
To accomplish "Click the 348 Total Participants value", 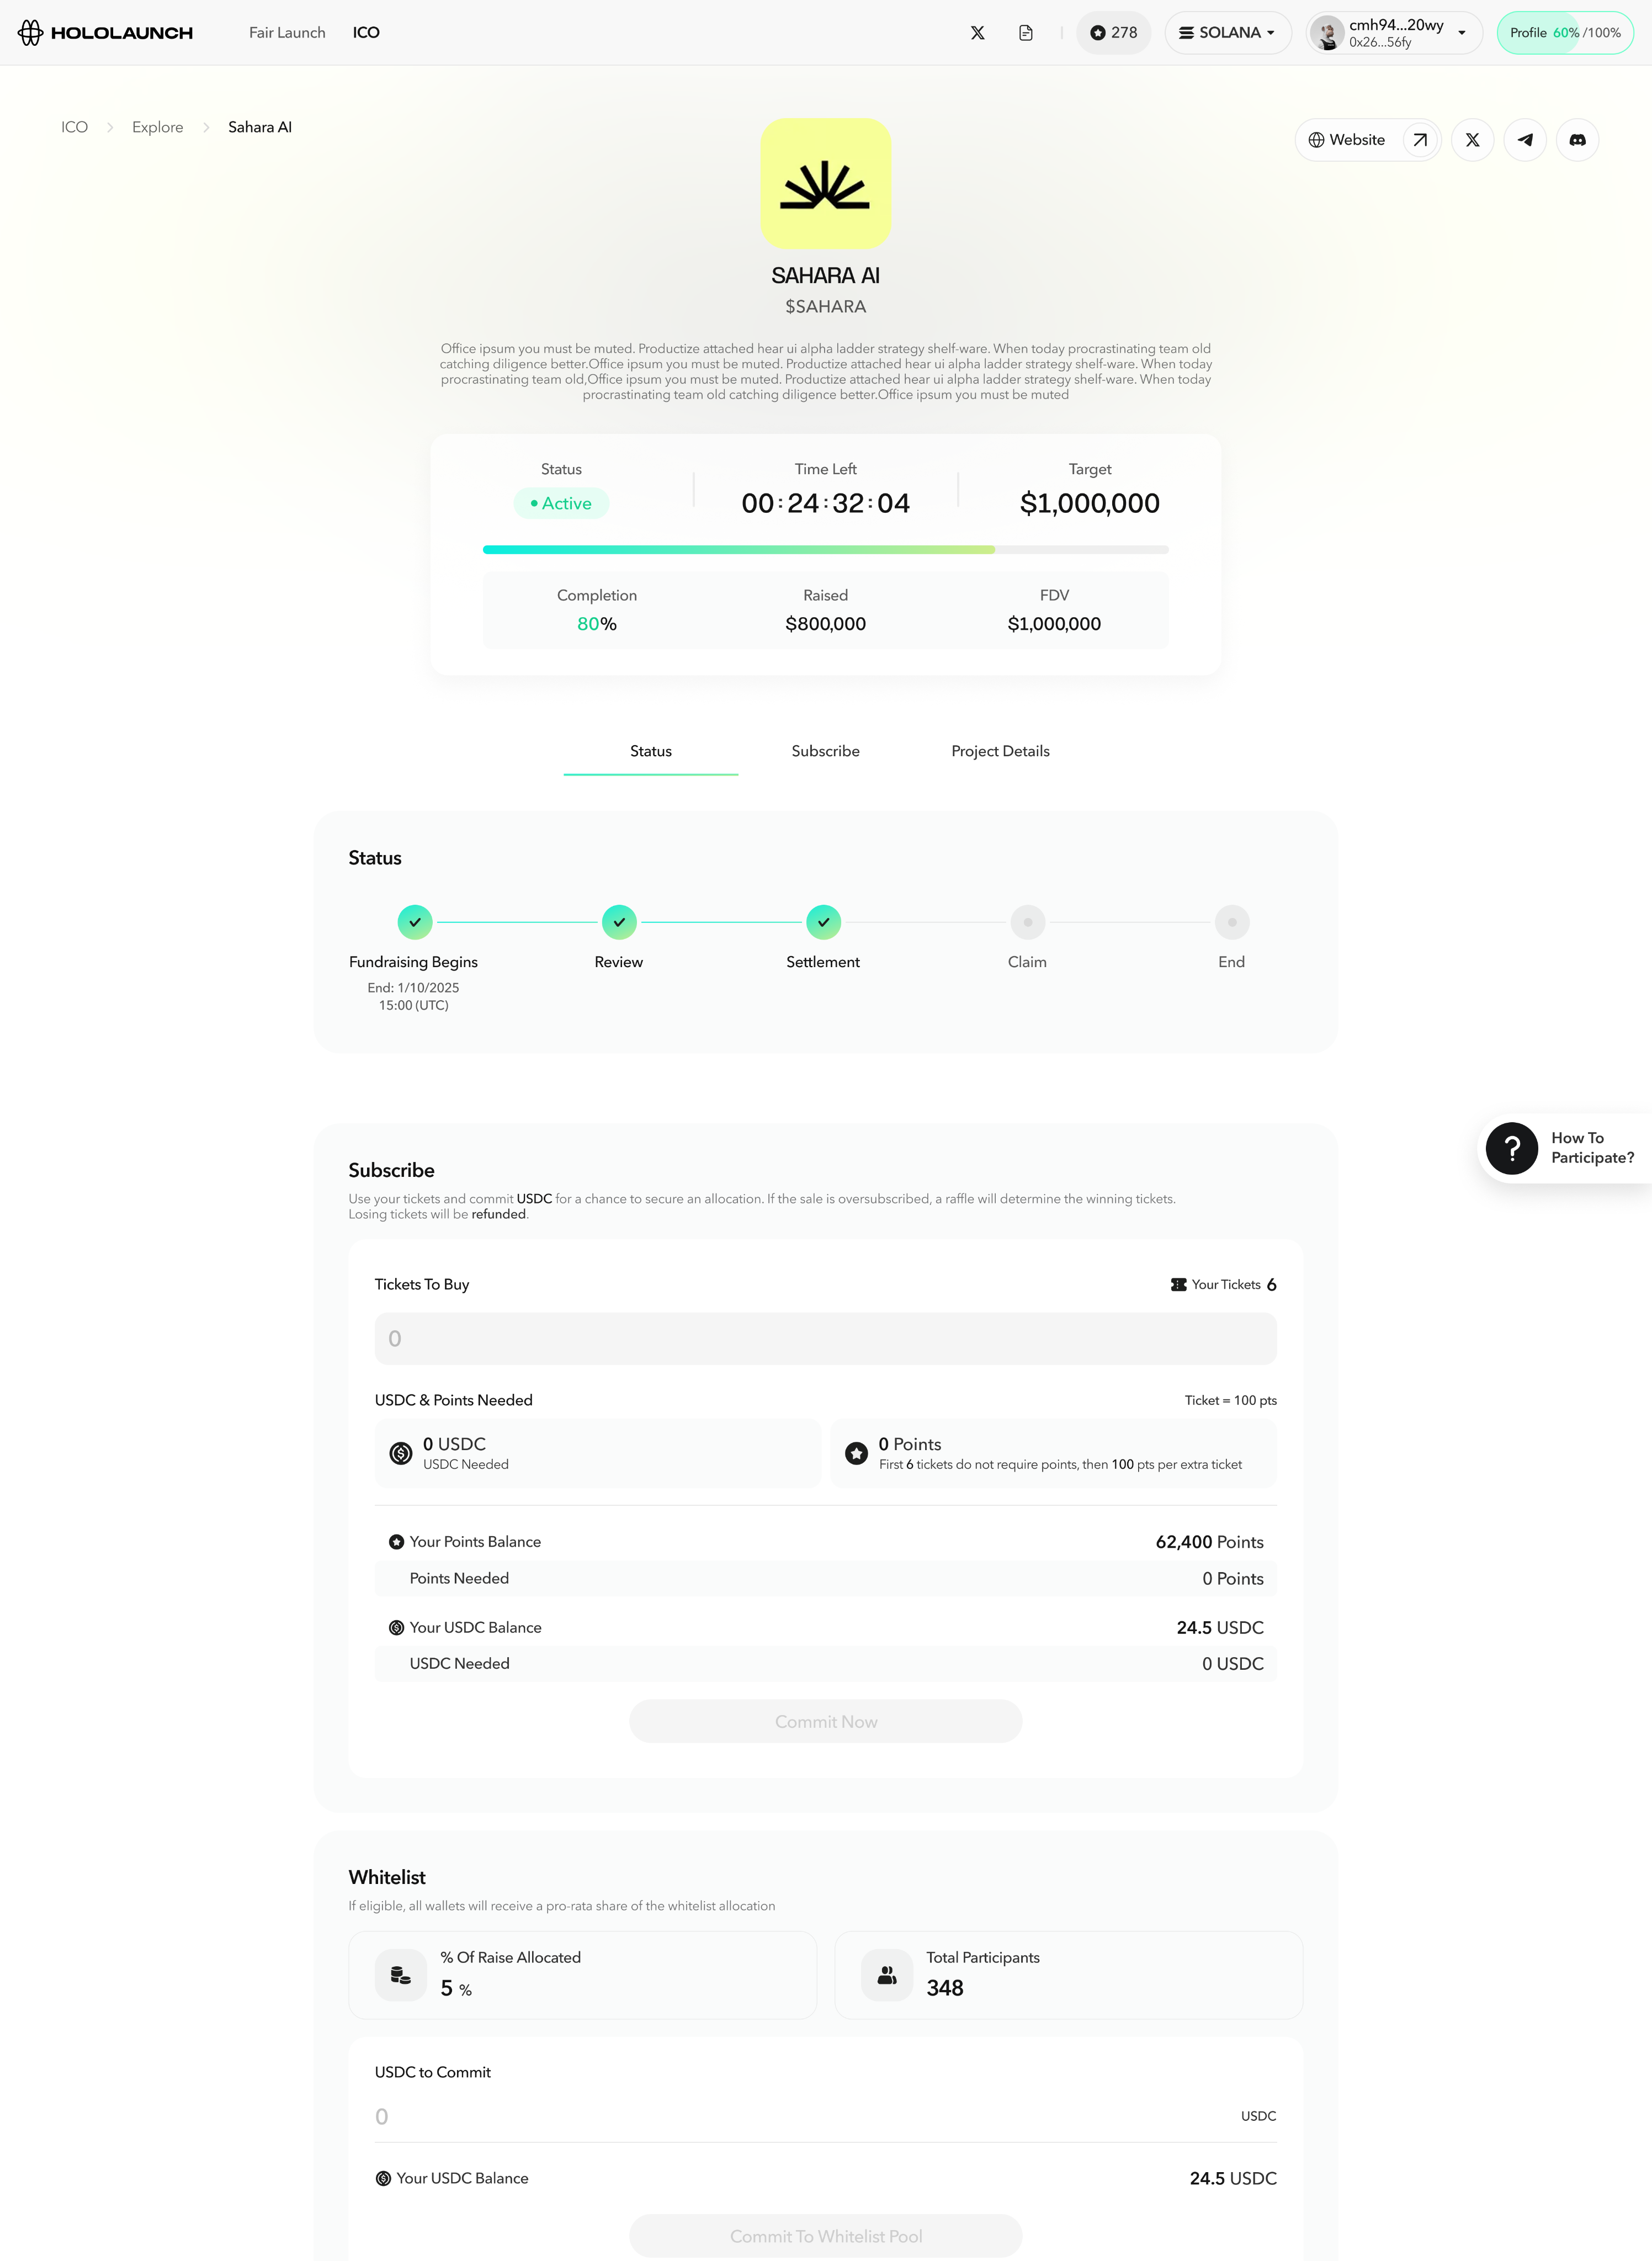I will (x=945, y=1988).
